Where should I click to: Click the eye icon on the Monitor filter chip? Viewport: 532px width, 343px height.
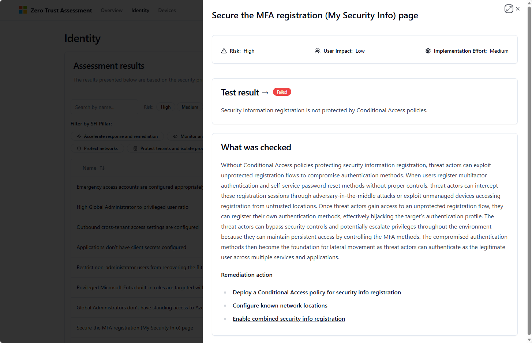coord(176,136)
